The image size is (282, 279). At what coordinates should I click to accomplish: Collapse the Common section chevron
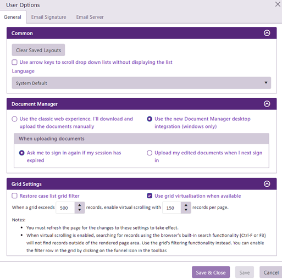click(x=267, y=33)
